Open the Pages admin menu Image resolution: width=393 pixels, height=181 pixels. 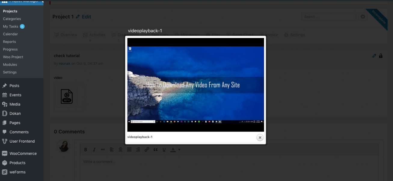click(x=15, y=123)
